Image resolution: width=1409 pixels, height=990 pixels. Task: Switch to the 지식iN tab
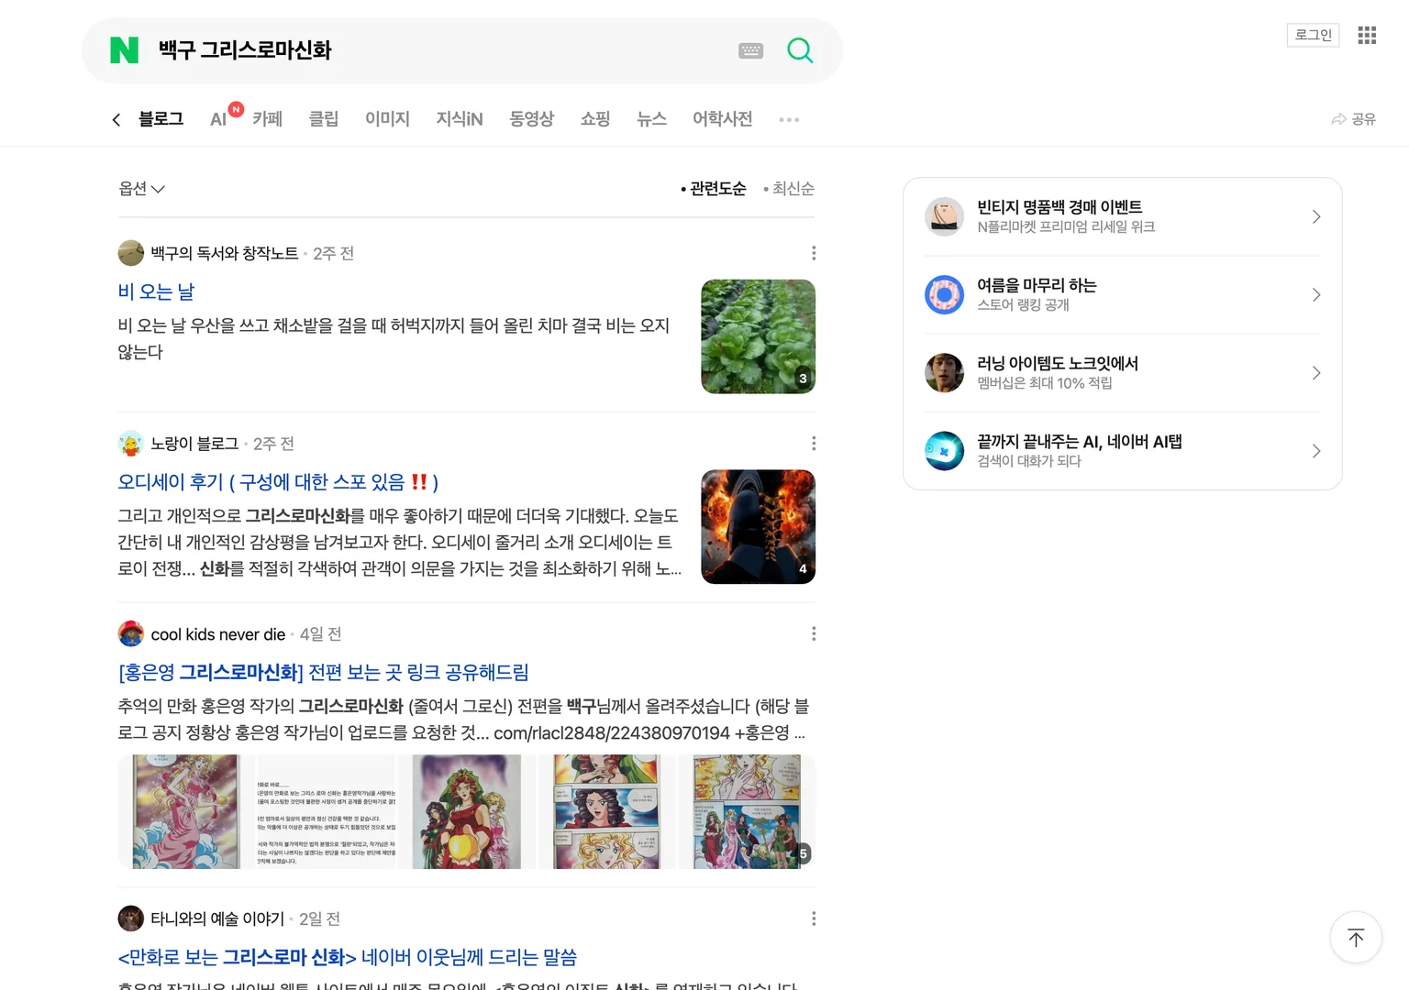point(460,119)
